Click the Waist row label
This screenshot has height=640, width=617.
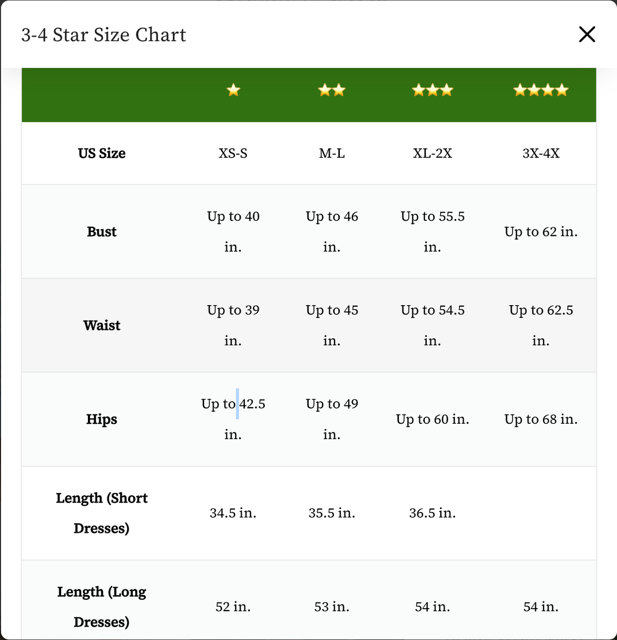click(x=102, y=325)
